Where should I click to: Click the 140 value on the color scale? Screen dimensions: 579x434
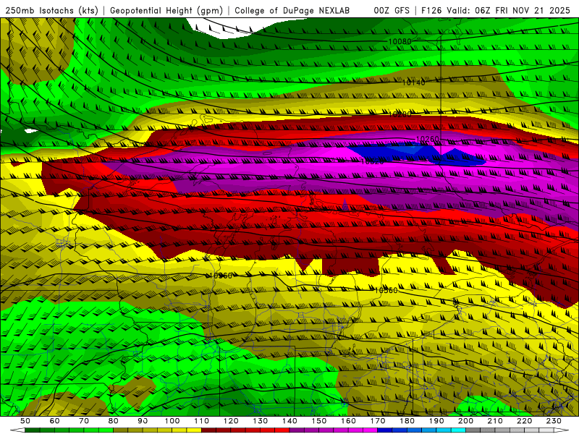tap(289, 421)
